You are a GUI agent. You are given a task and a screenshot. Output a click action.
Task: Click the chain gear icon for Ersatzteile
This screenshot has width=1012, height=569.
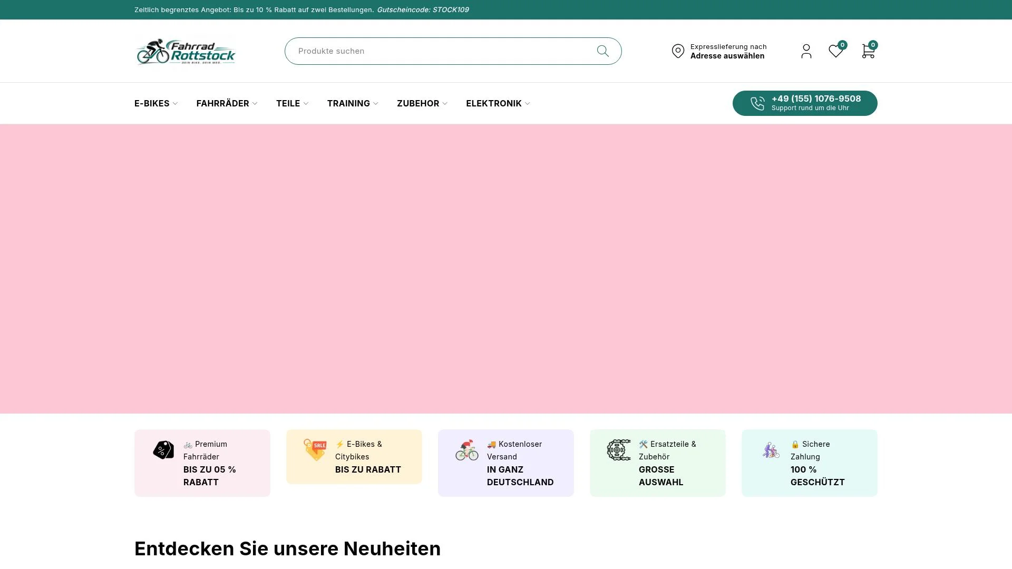click(x=619, y=450)
